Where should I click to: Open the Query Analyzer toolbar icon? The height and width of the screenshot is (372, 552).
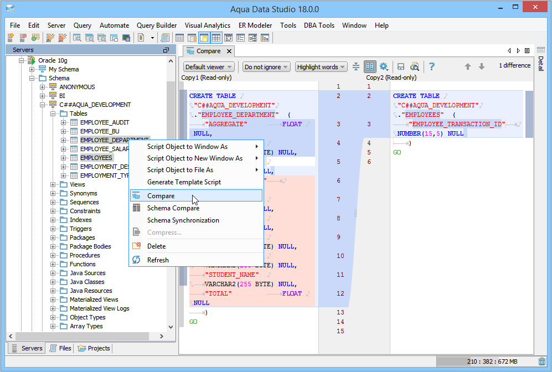coord(77,37)
